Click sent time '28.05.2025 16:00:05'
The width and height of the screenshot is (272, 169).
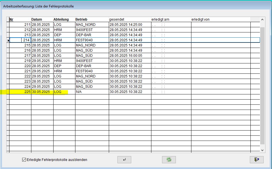[x=126, y=56]
